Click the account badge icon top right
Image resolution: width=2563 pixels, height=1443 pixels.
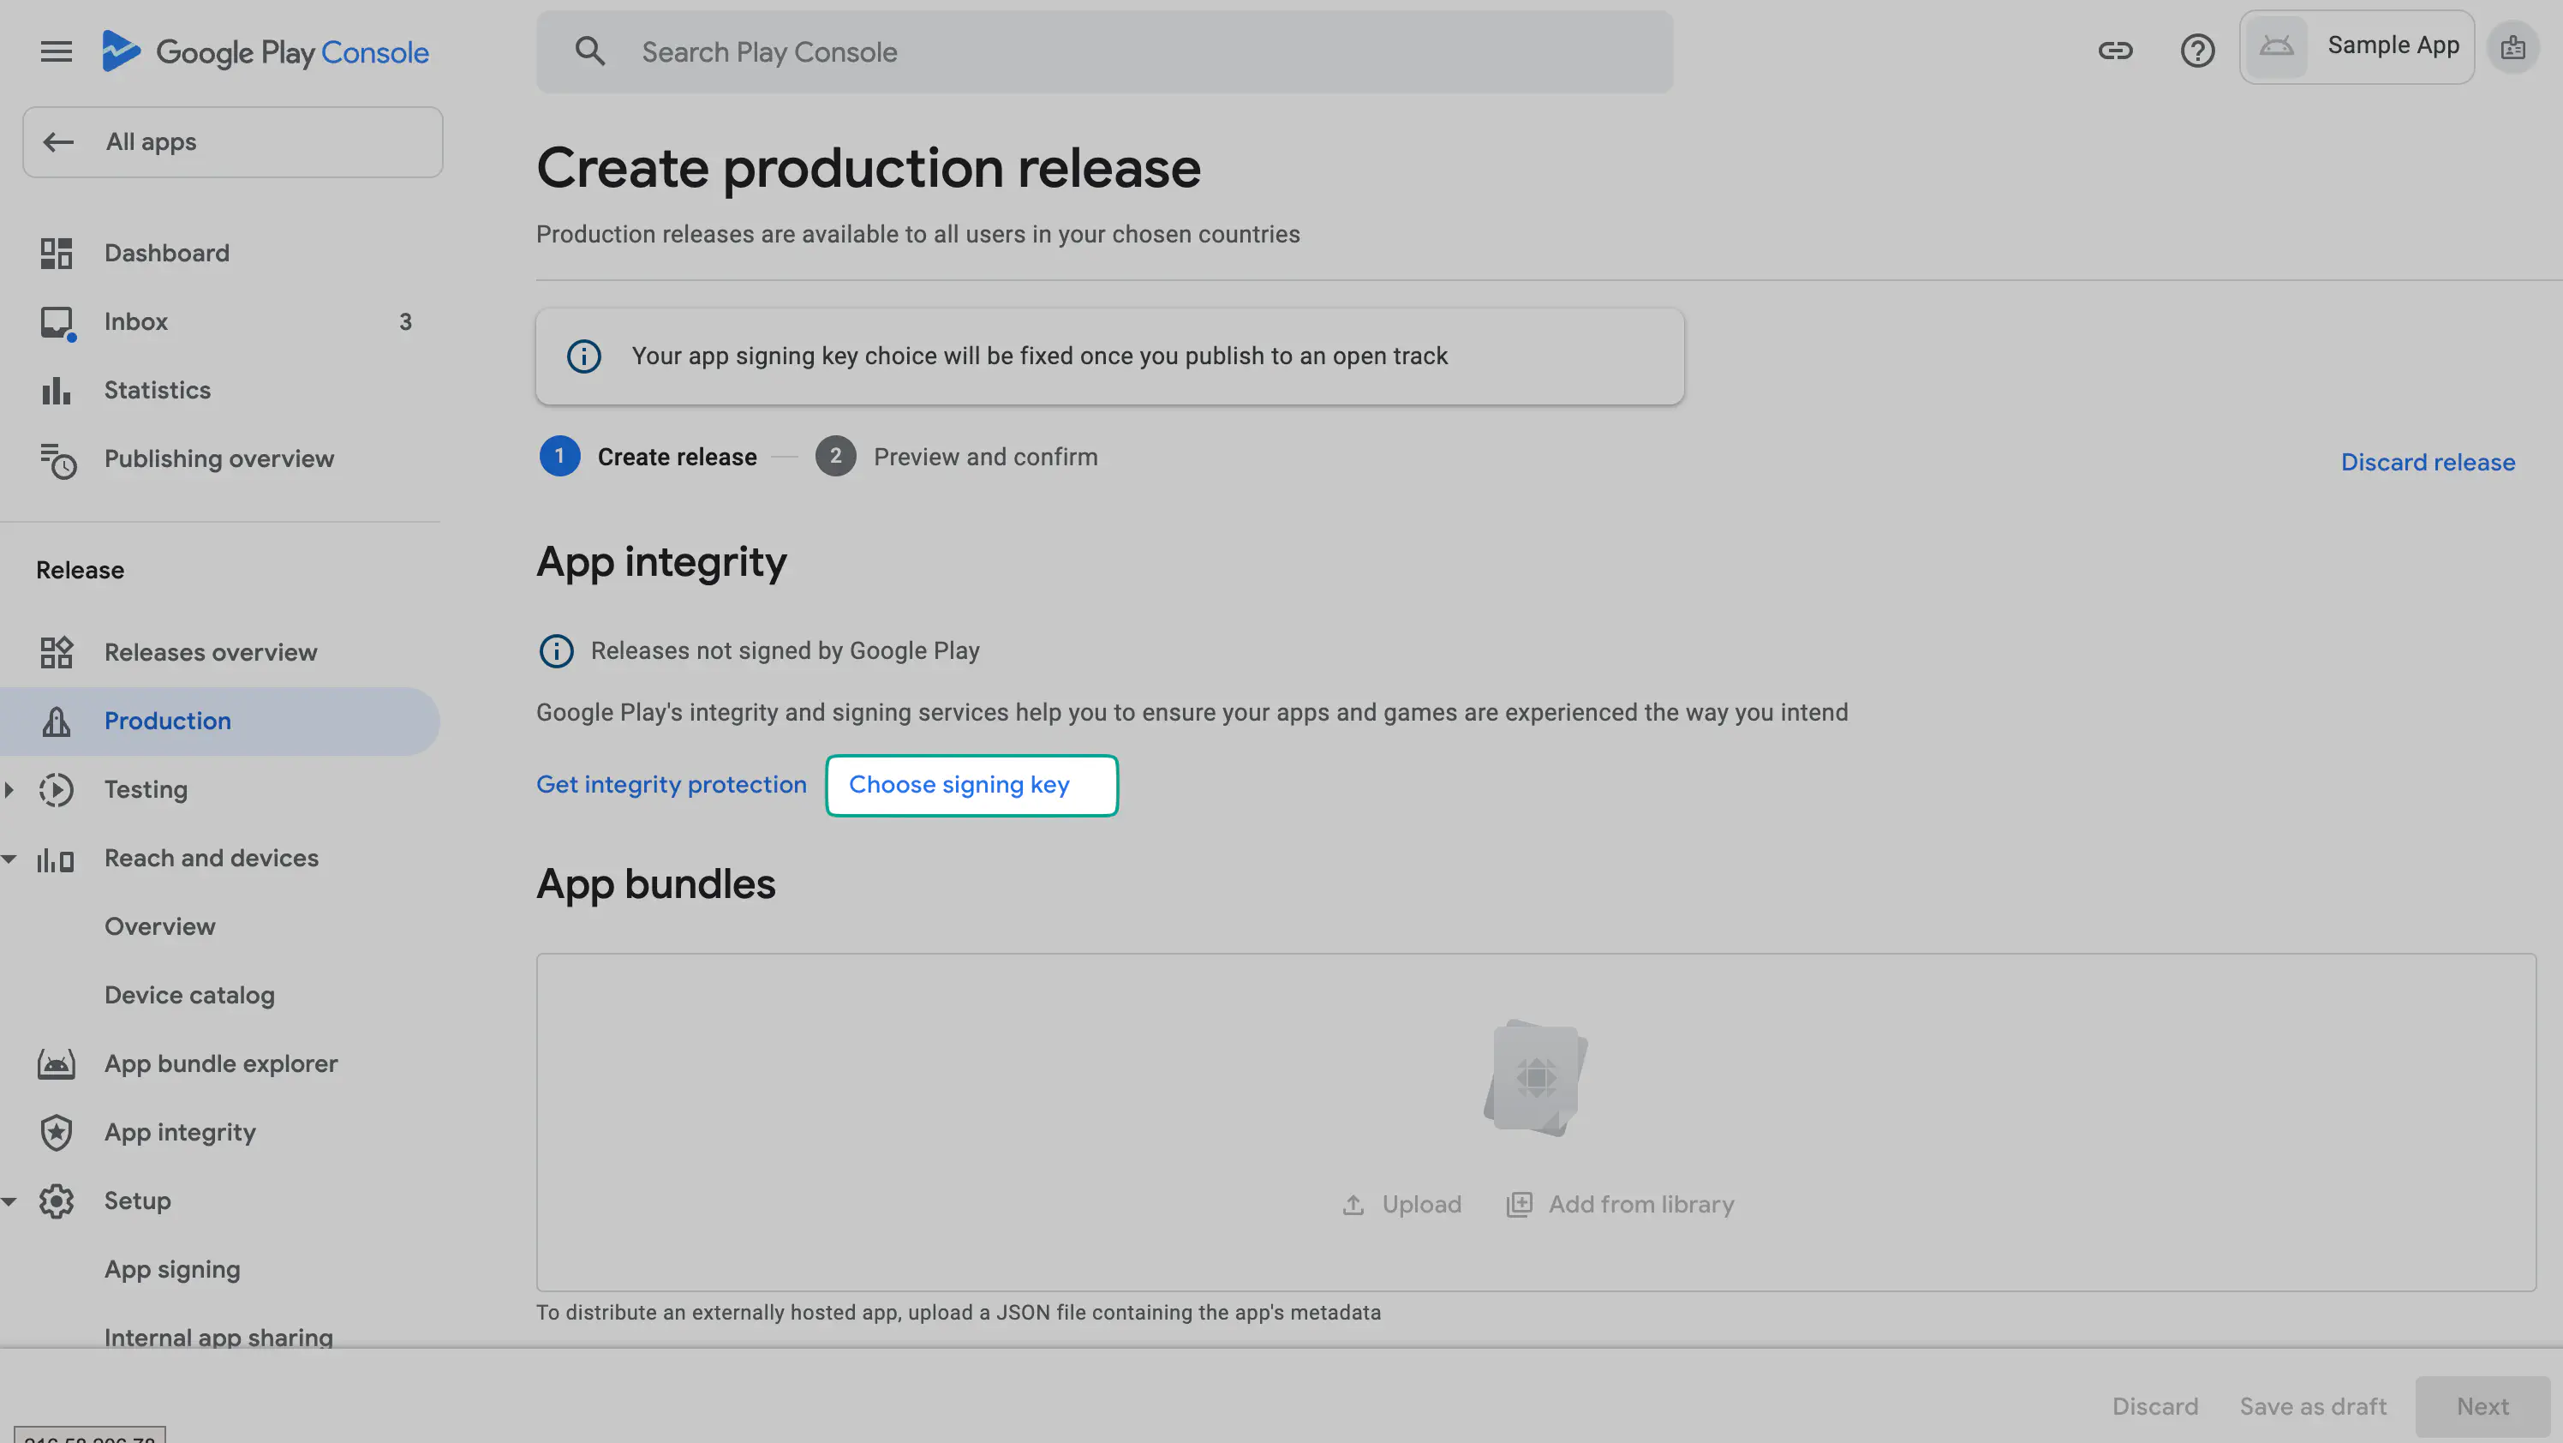pos(2512,48)
